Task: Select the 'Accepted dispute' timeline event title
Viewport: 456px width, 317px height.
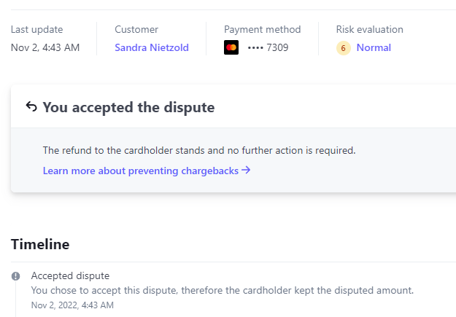Action: tap(70, 276)
